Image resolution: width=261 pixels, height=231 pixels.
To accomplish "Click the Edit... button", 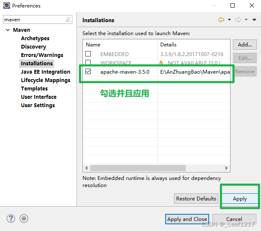I will 245,58.
